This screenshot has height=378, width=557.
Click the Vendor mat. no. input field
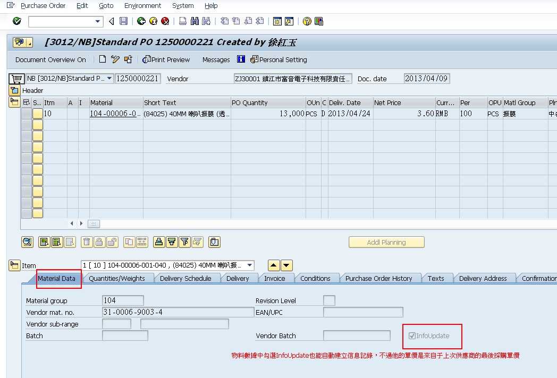click(x=178, y=312)
